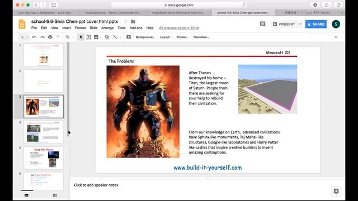358x201 pixels.
Task: Open the Insert menu
Action: (x=67, y=28)
